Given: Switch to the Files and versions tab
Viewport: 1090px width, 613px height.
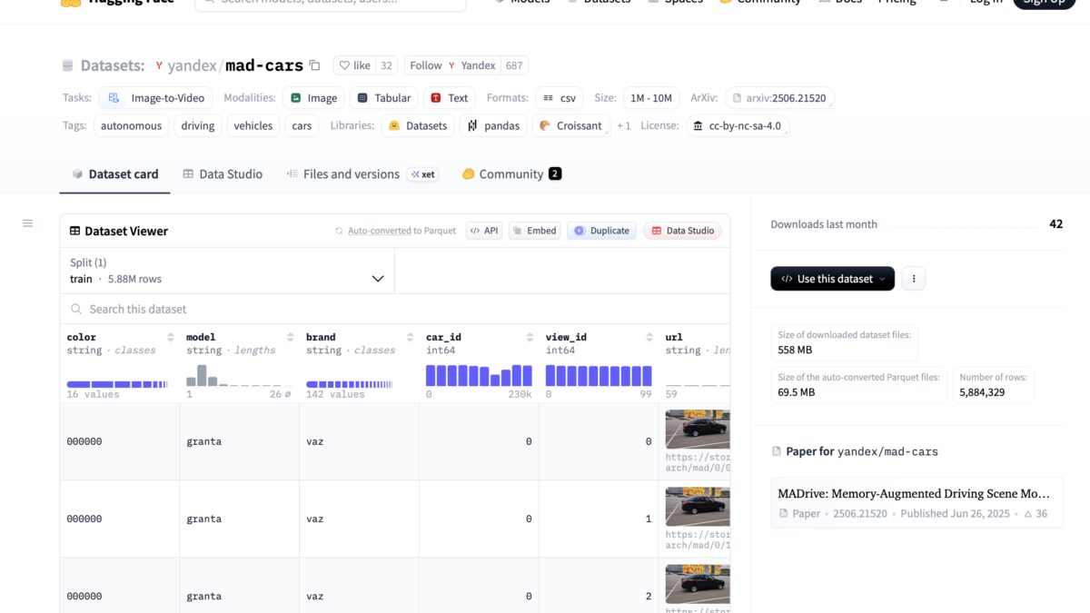Looking at the screenshot, I should (x=351, y=174).
